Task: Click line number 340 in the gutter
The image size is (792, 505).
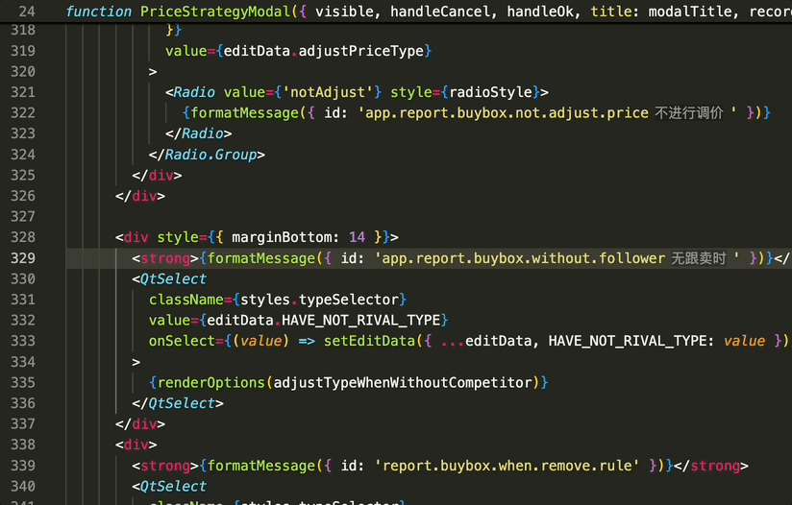Action: coord(23,487)
